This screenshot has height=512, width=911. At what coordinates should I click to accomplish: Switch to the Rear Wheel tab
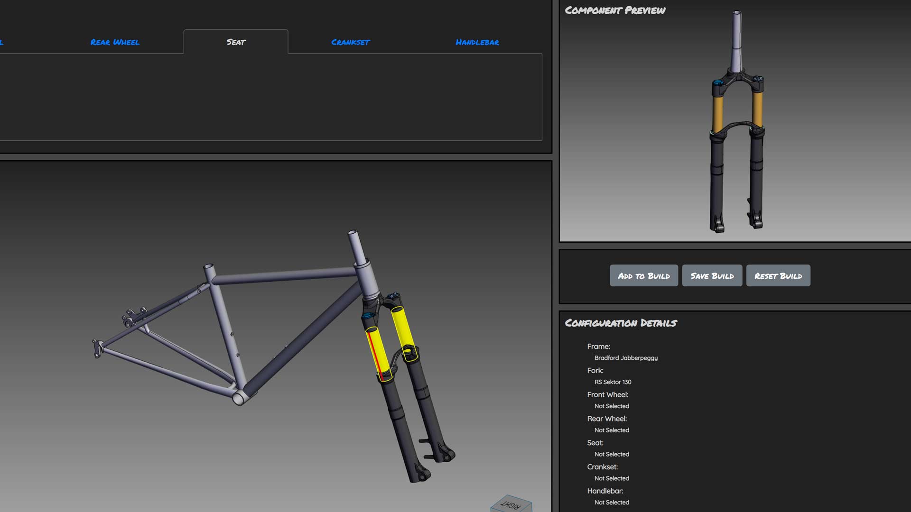115,42
